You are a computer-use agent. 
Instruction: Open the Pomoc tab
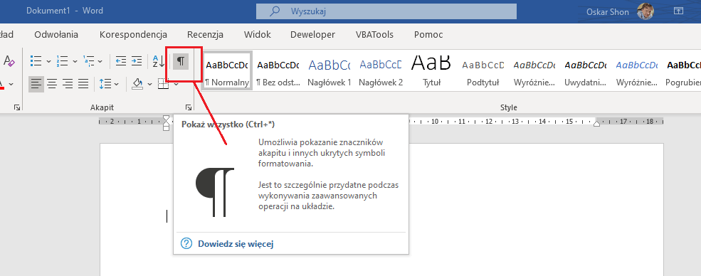[428, 34]
